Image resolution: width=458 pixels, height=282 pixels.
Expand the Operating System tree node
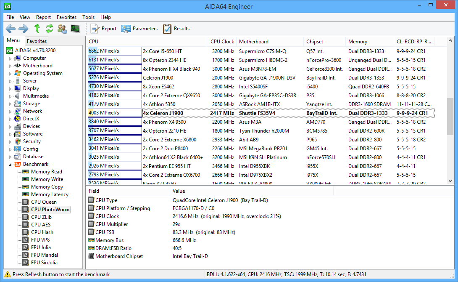click(10, 73)
